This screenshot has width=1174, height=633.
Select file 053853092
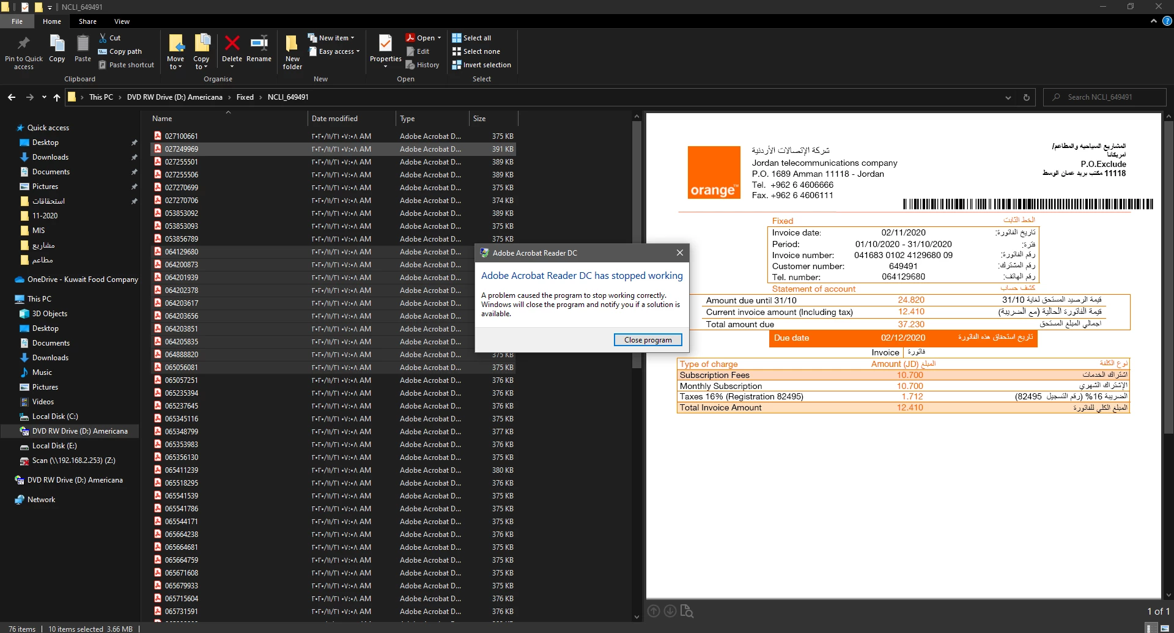pyautogui.click(x=333, y=213)
